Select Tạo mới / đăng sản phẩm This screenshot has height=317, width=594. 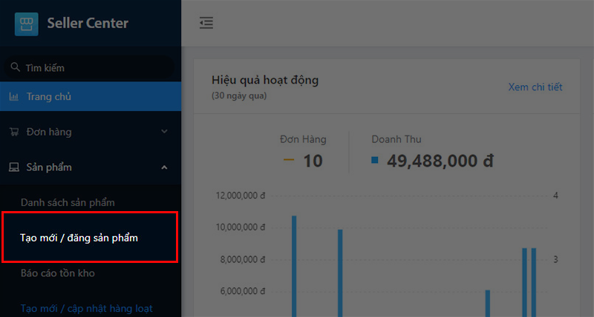click(79, 238)
